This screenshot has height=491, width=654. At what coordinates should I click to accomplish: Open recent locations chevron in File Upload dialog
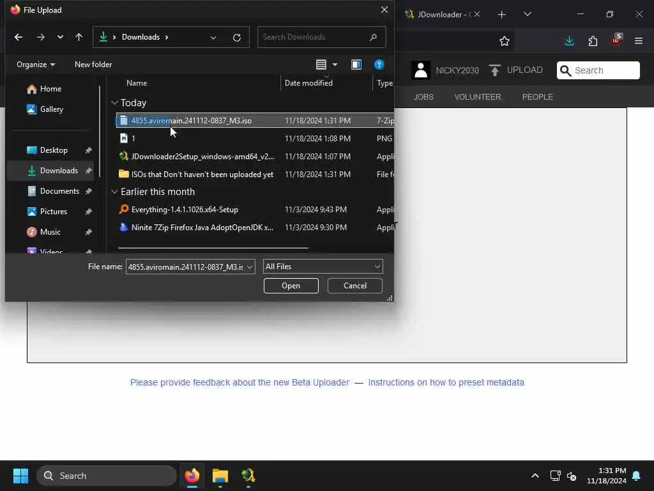point(60,37)
